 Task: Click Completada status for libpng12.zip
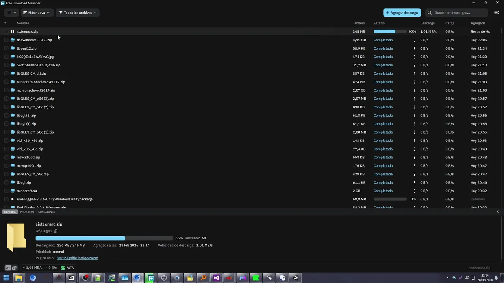coord(383,48)
